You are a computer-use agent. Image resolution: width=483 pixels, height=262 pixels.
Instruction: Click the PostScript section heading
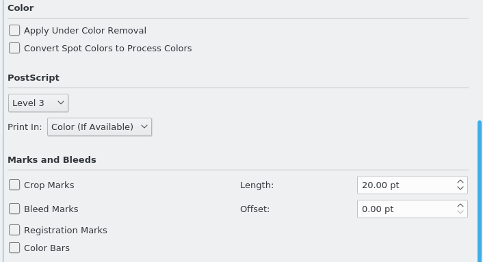[34, 77]
